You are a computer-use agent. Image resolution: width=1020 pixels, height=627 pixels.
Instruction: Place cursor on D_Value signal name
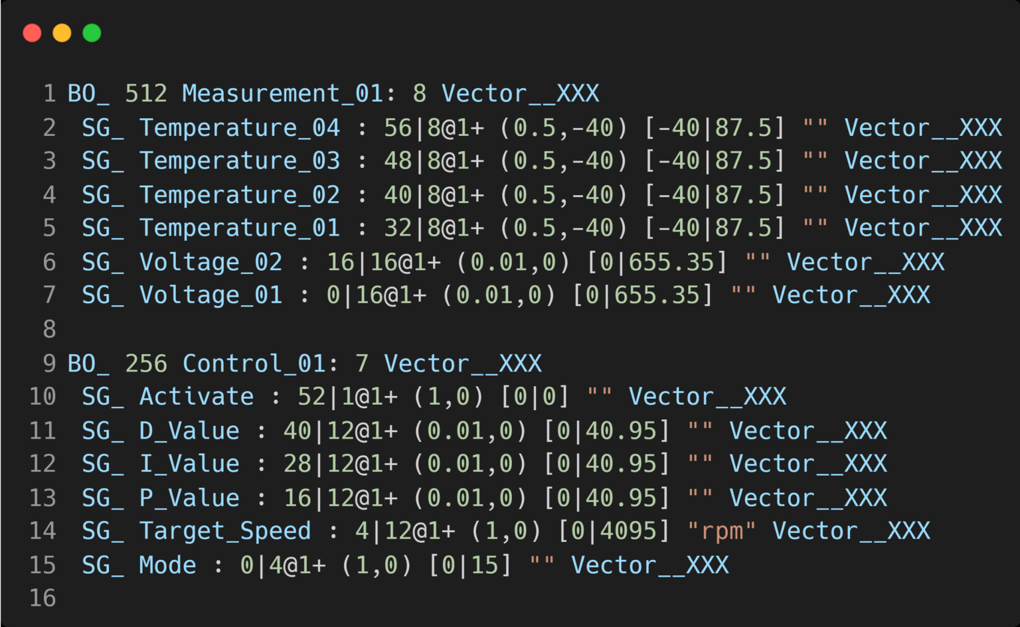[x=189, y=431]
